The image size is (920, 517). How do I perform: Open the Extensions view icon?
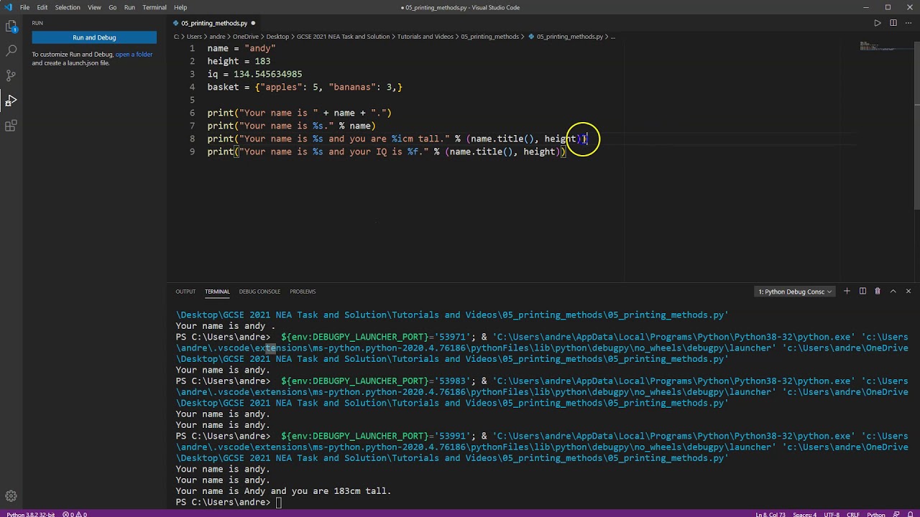(x=11, y=126)
